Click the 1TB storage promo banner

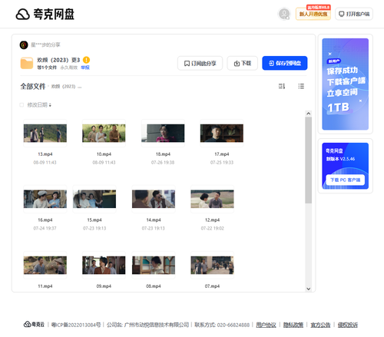coord(345,84)
